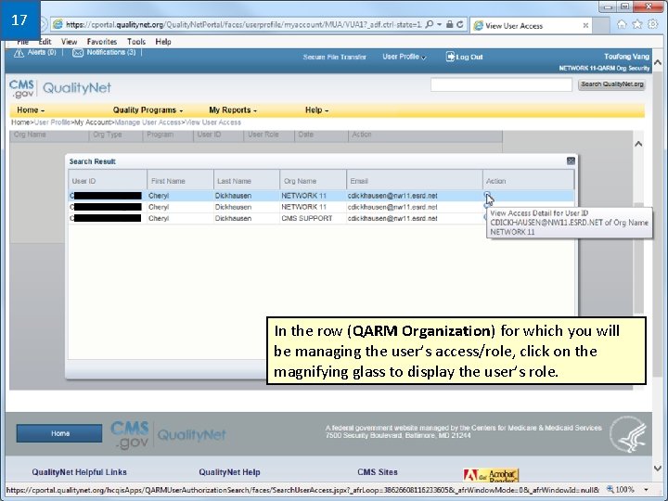This screenshot has height=501, width=668.
Task: Expand the User Profile dropdown
Action: tap(404, 57)
